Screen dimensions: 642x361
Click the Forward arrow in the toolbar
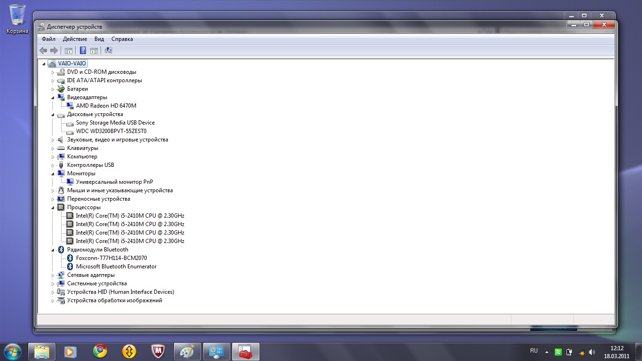coord(54,51)
